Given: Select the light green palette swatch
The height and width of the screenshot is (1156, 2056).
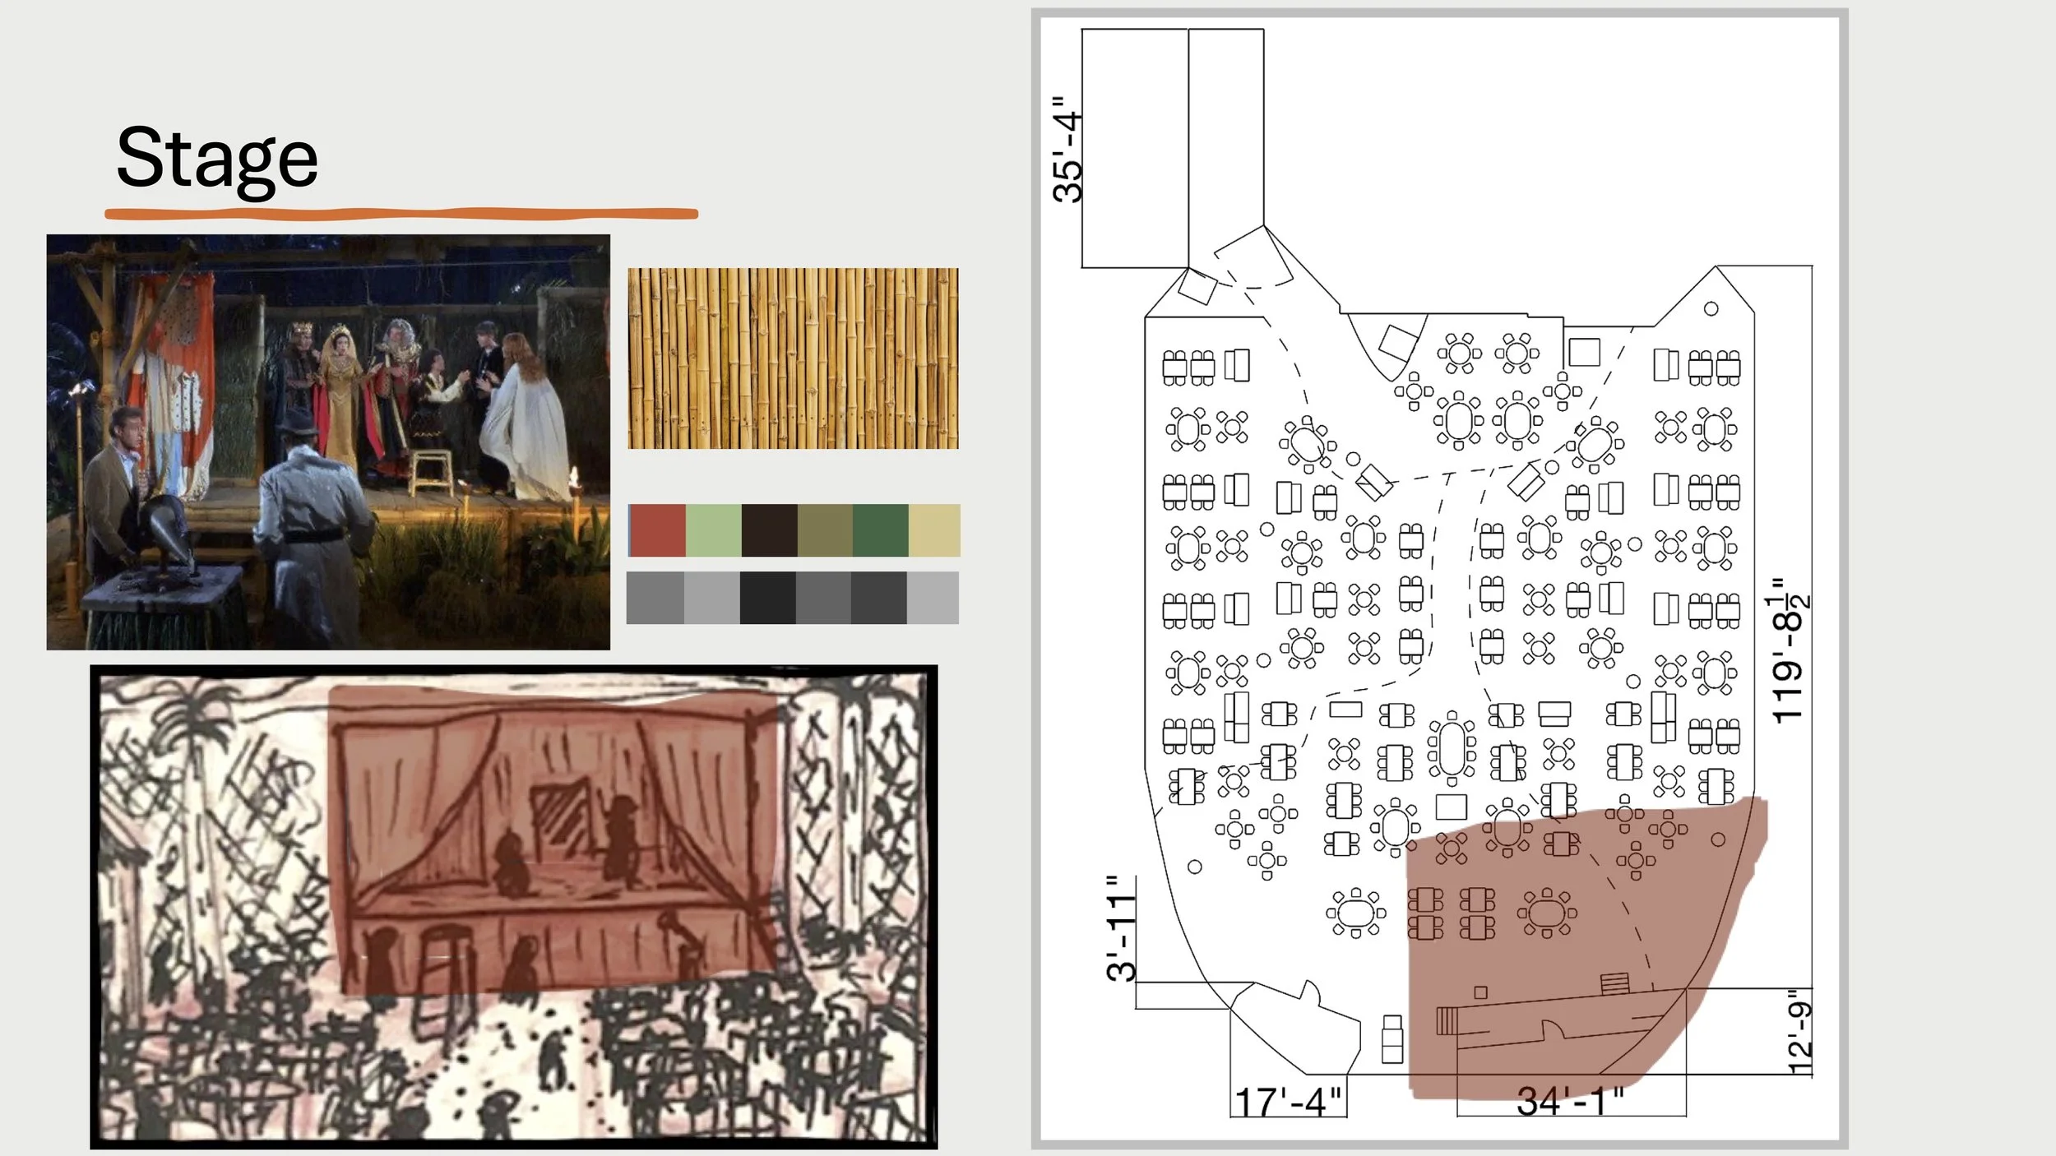Looking at the screenshot, I should (x=713, y=530).
